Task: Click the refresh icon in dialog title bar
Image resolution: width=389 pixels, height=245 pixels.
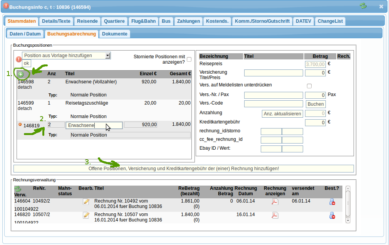Action: point(363,6)
